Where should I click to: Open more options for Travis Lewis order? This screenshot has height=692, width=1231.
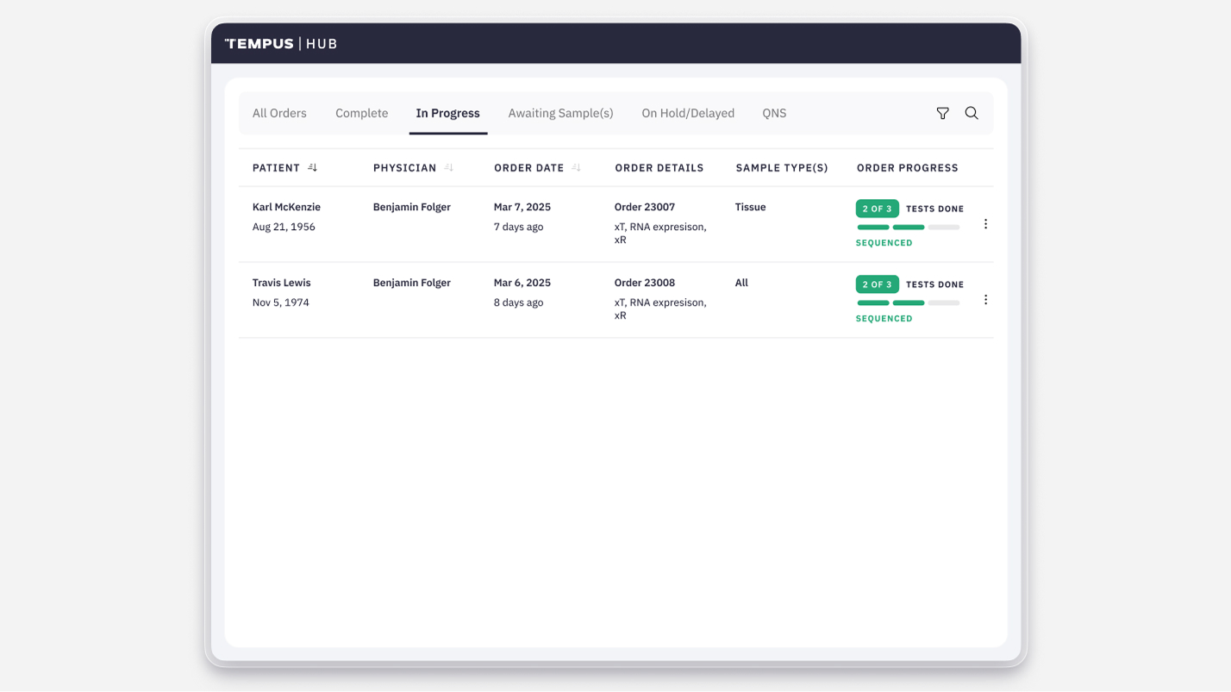985,300
